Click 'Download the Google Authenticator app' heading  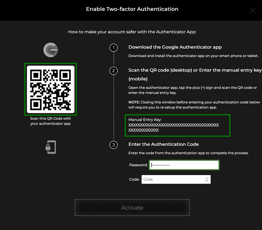[175, 47]
